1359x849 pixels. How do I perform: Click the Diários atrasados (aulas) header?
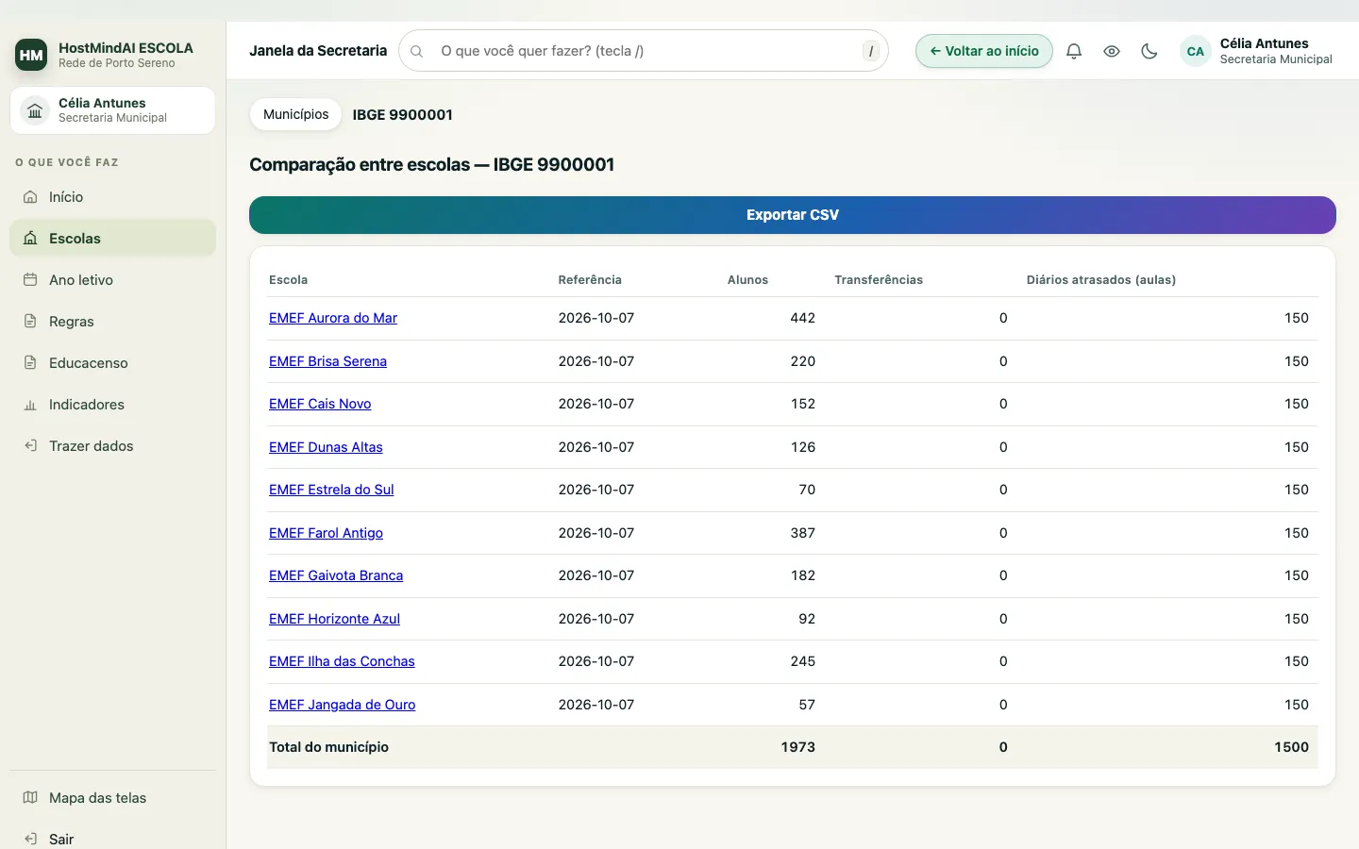(x=1101, y=280)
